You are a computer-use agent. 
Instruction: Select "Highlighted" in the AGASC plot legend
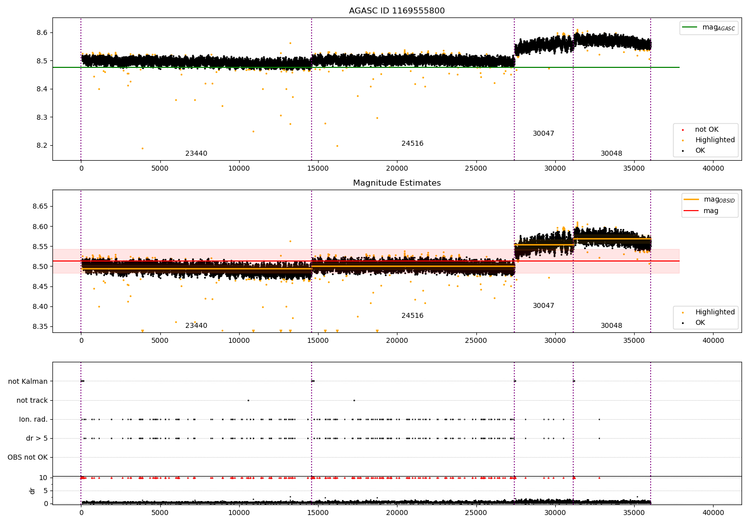coord(715,140)
